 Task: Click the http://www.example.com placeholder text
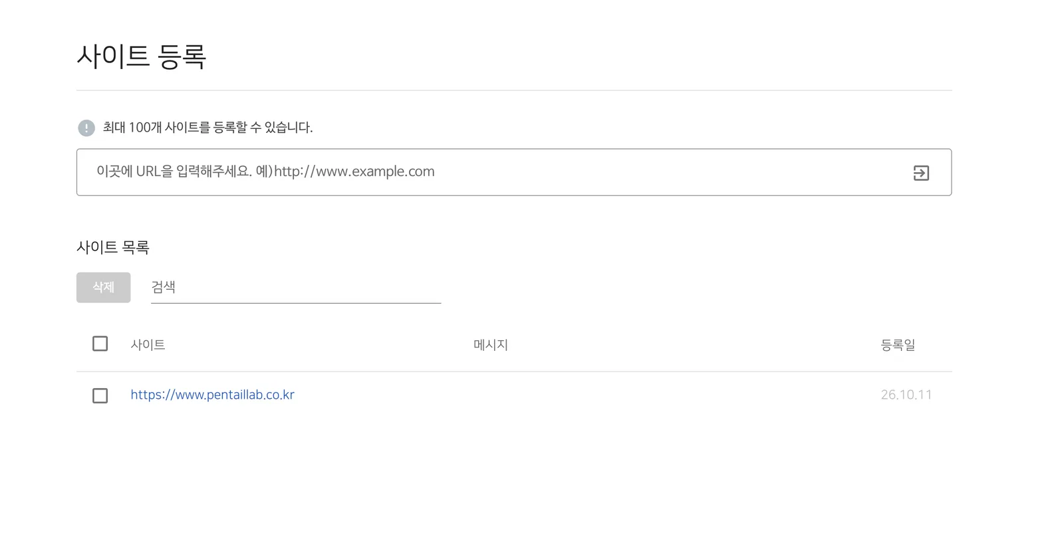coord(354,171)
